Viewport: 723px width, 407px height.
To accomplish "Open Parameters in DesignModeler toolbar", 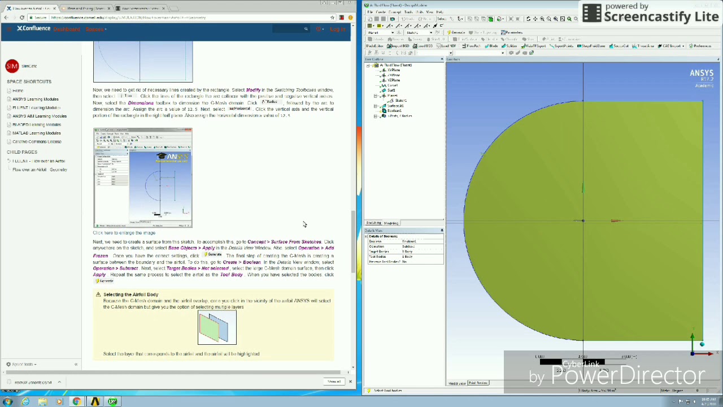I will coord(511,32).
